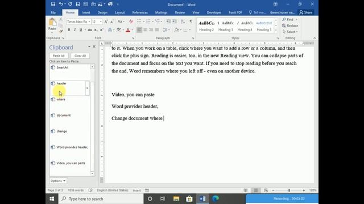Open the font name dropdown

(89, 22)
